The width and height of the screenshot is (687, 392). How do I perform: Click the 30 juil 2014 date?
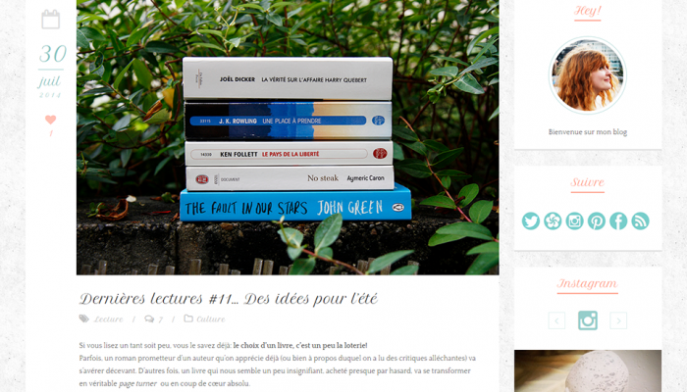point(51,71)
